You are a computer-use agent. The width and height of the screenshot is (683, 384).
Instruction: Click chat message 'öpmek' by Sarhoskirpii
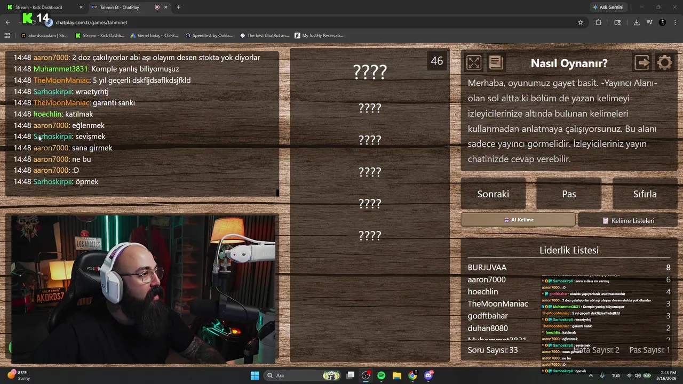[87, 182]
